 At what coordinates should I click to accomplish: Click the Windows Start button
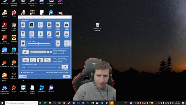[2, 103]
